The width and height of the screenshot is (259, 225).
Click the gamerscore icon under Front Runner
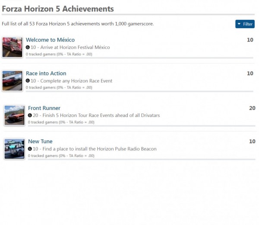click(x=30, y=116)
